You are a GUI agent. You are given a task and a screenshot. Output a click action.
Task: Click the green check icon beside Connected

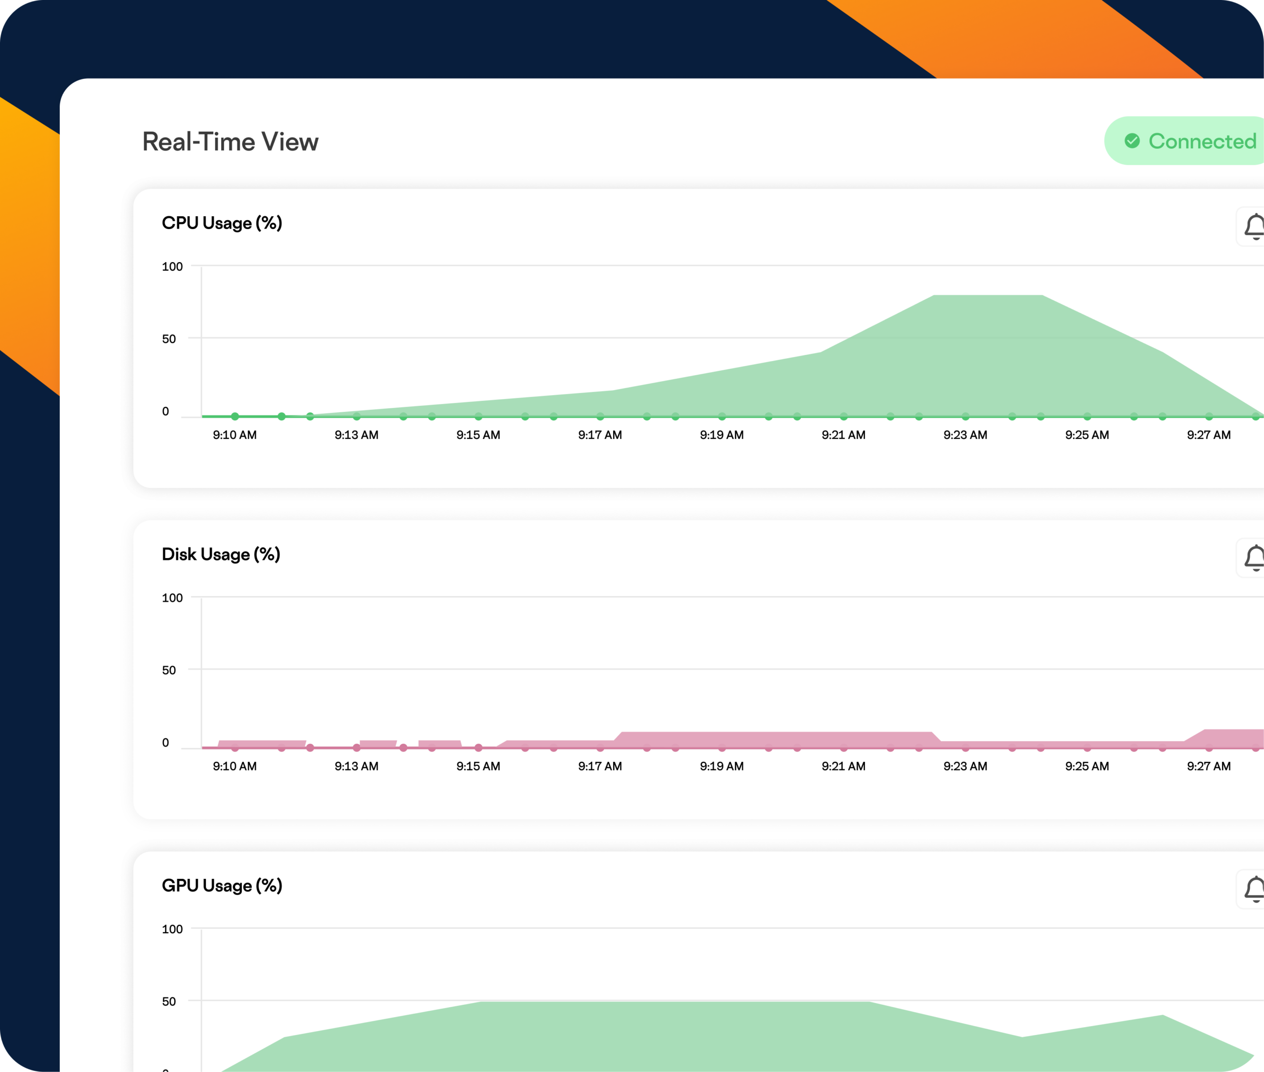(x=1132, y=141)
